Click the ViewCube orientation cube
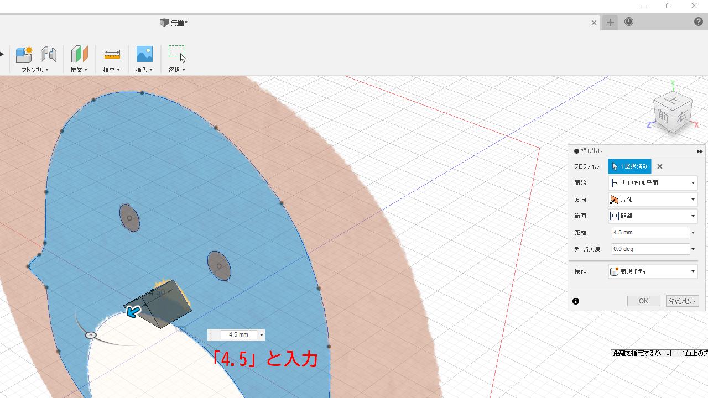The image size is (708, 398). coord(673,113)
